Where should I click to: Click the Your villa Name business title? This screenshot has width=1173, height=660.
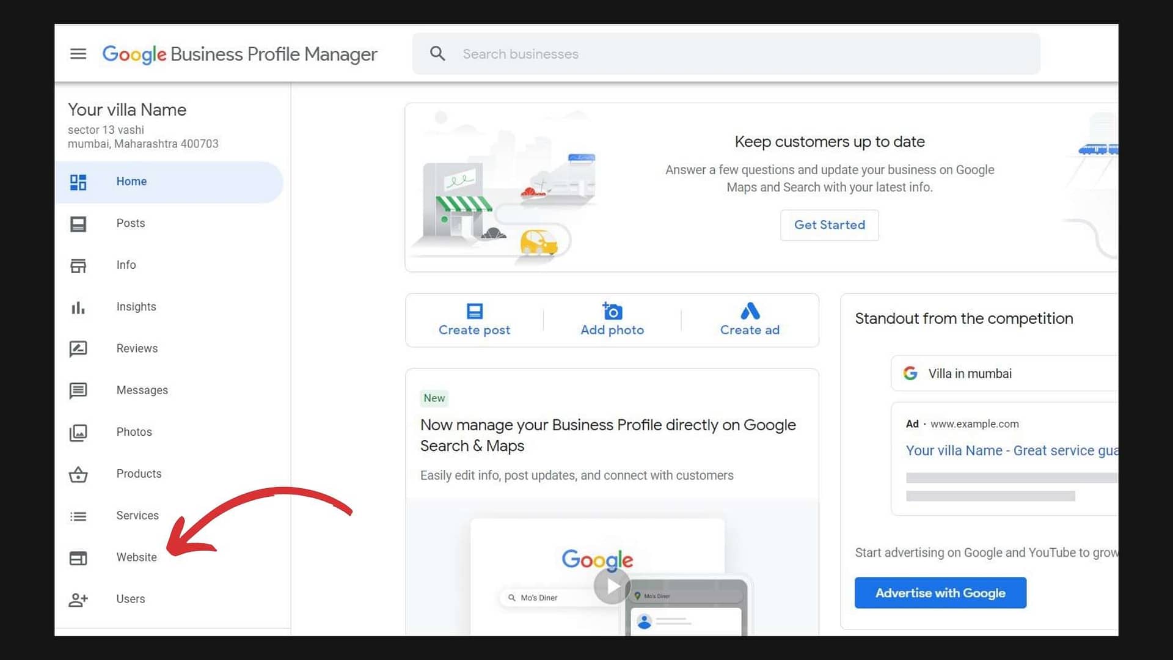pos(127,110)
